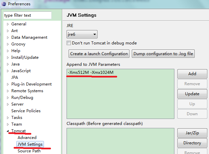Select Plug-in Development entry

point(31,84)
